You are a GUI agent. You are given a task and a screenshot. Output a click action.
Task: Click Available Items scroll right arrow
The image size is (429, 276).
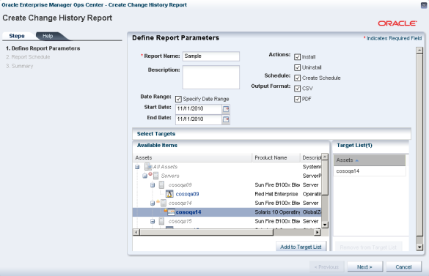click(x=317, y=232)
